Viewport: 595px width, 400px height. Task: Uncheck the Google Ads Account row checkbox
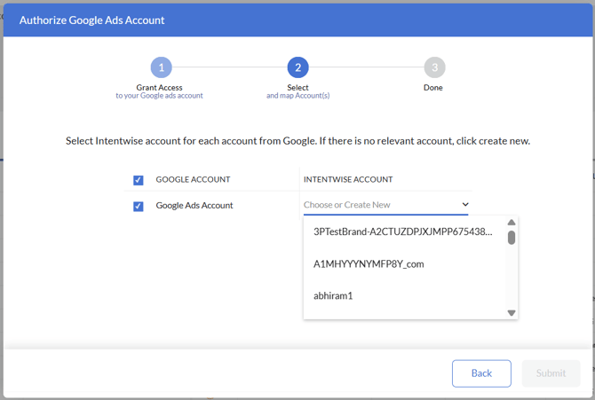[x=139, y=207]
